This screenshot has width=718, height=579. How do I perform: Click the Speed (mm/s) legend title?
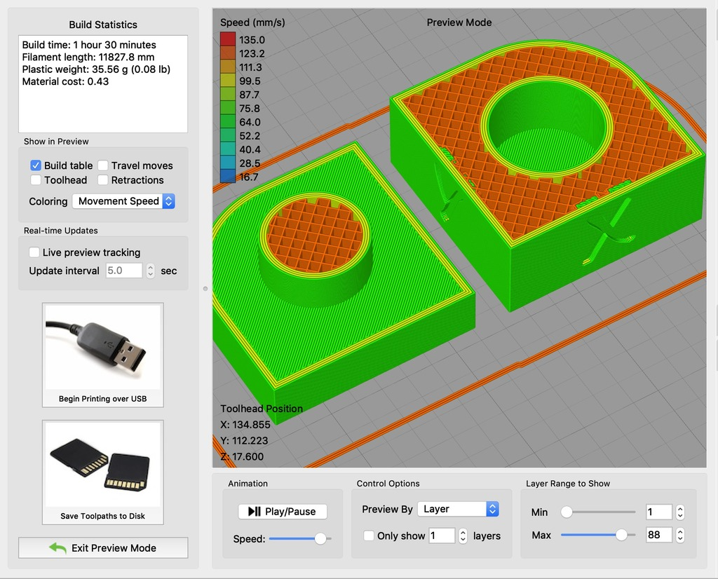tap(252, 22)
